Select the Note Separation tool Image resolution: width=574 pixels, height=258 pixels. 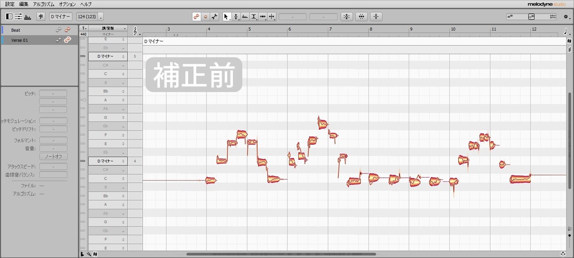[272, 16]
